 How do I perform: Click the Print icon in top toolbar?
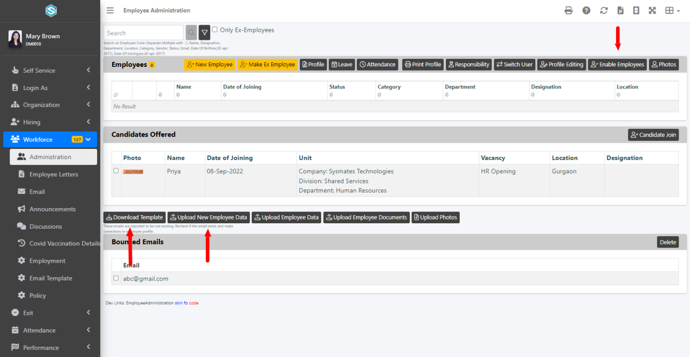568,10
